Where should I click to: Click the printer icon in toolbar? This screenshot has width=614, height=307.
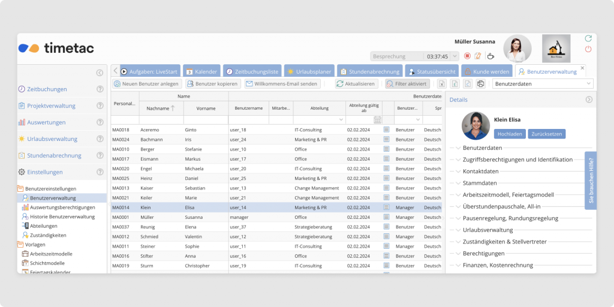[480, 84]
